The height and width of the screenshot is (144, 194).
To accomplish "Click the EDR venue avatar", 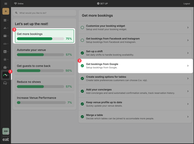I will 6,131.
